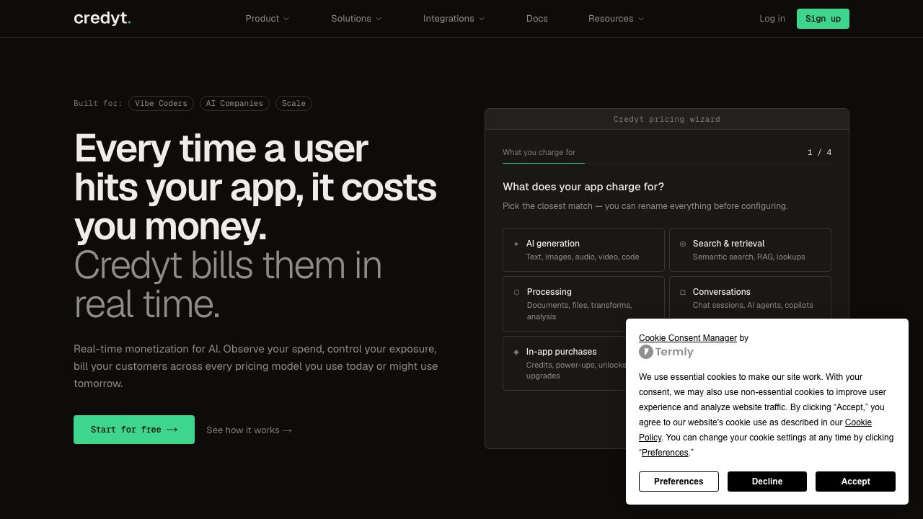Choose the Search & retrieval option card

coord(750,250)
